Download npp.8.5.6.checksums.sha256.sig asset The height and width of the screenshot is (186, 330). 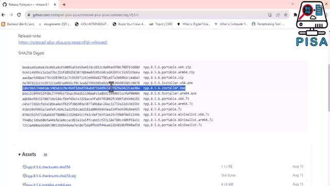point(51,176)
